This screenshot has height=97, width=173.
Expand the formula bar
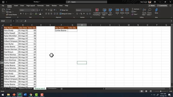[171, 21]
